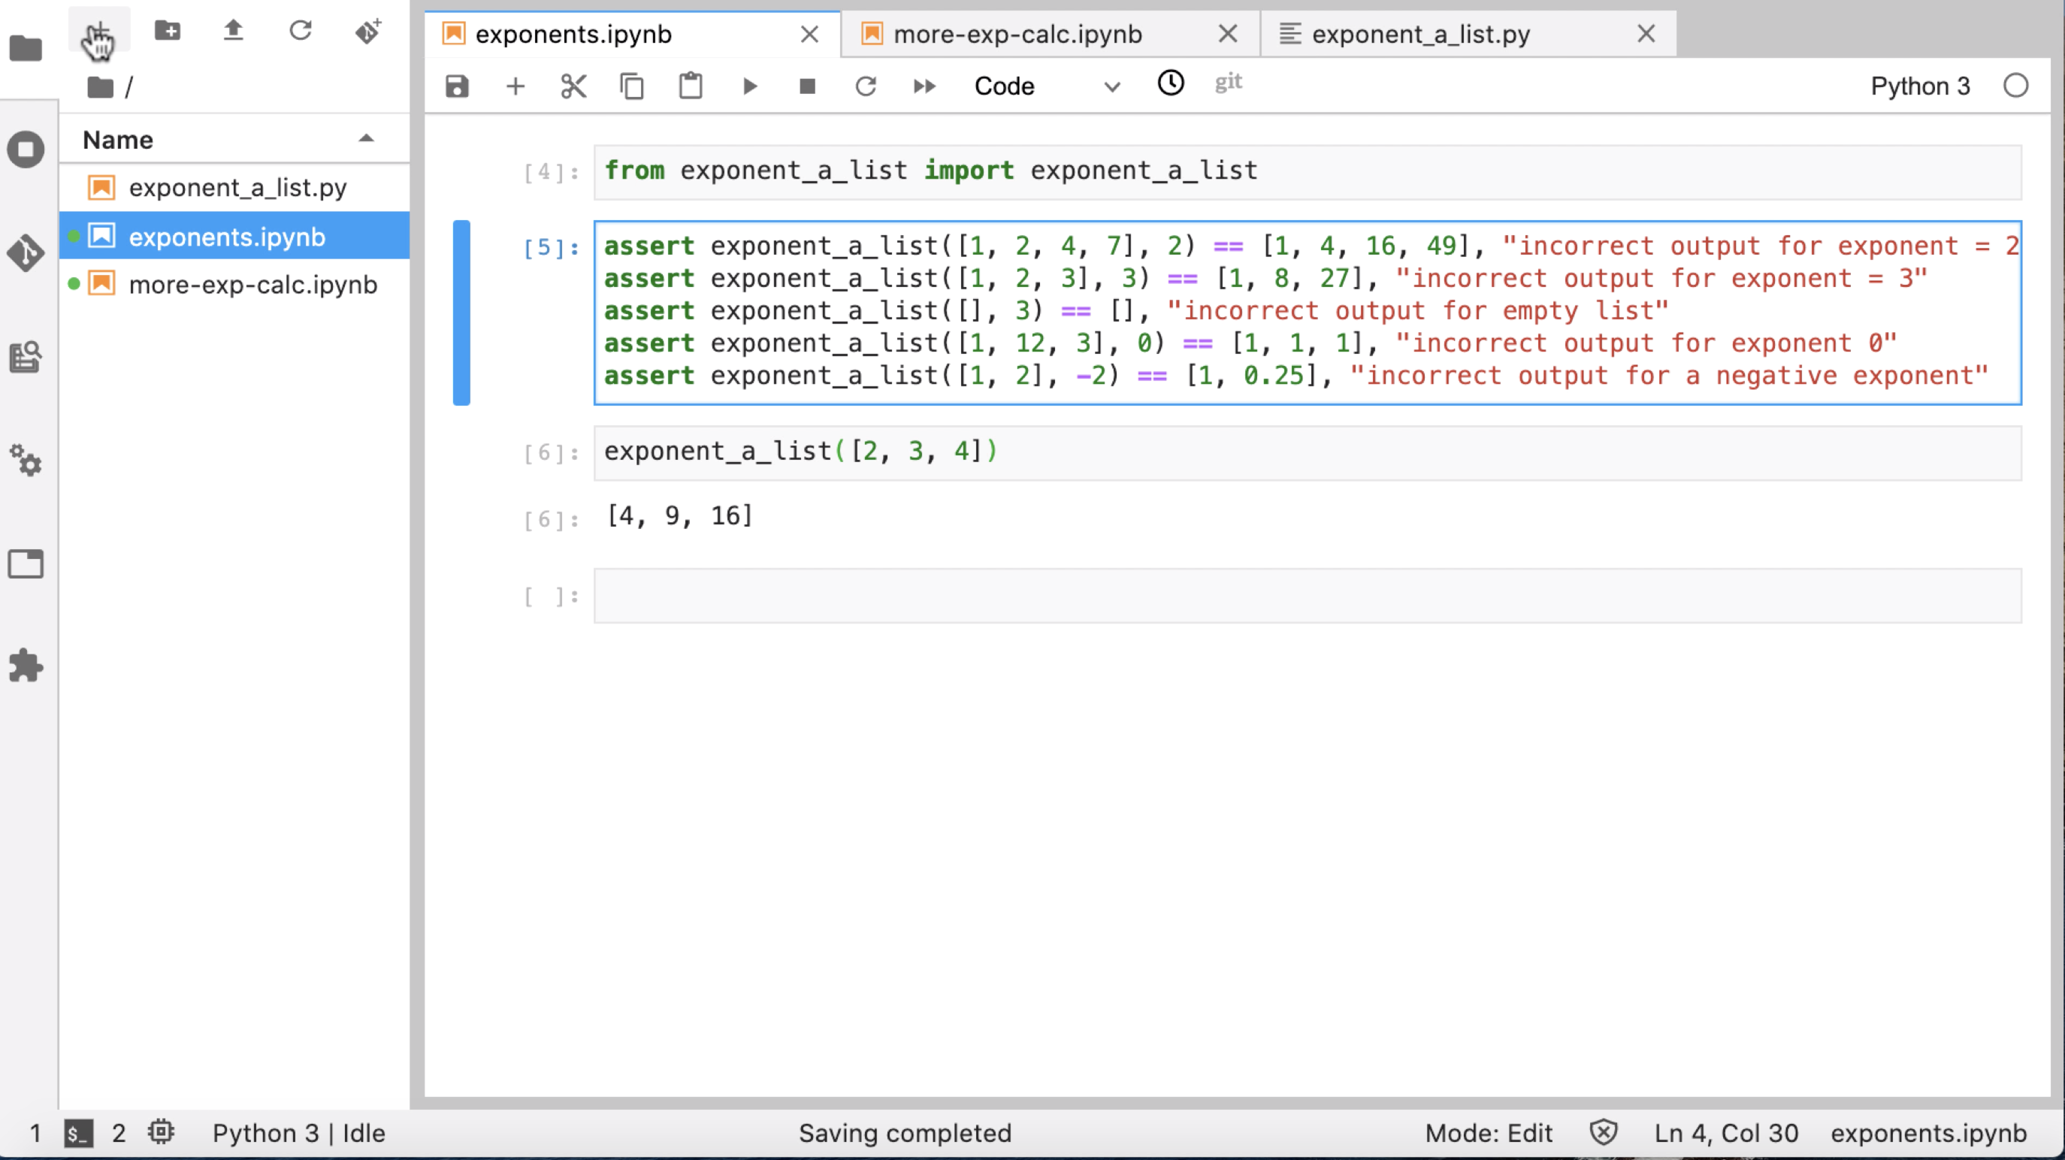Open the Running Terminals and Kernels panel
The width and height of the screenshot is (2065, 1160).
click(26, 149)
